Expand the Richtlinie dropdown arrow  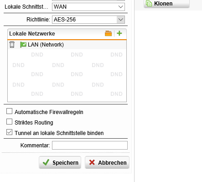(121, 20)
